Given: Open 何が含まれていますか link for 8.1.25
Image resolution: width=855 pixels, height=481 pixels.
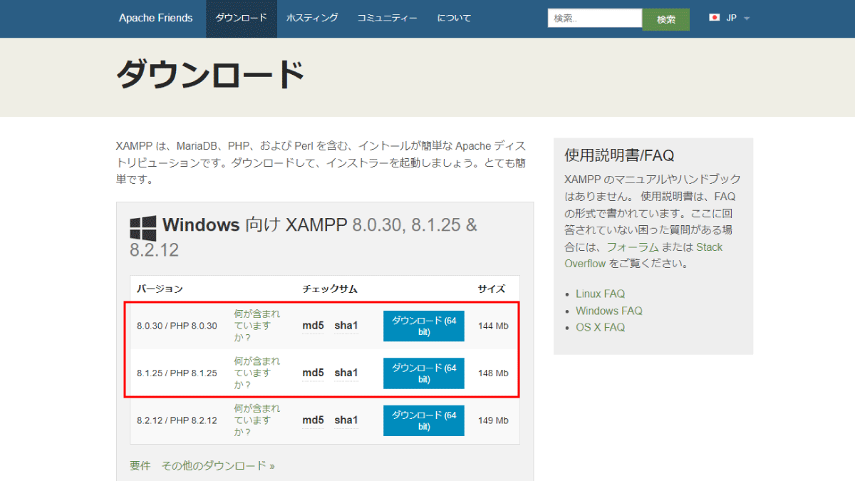Looking at the screenshot, I should (257, 373).
